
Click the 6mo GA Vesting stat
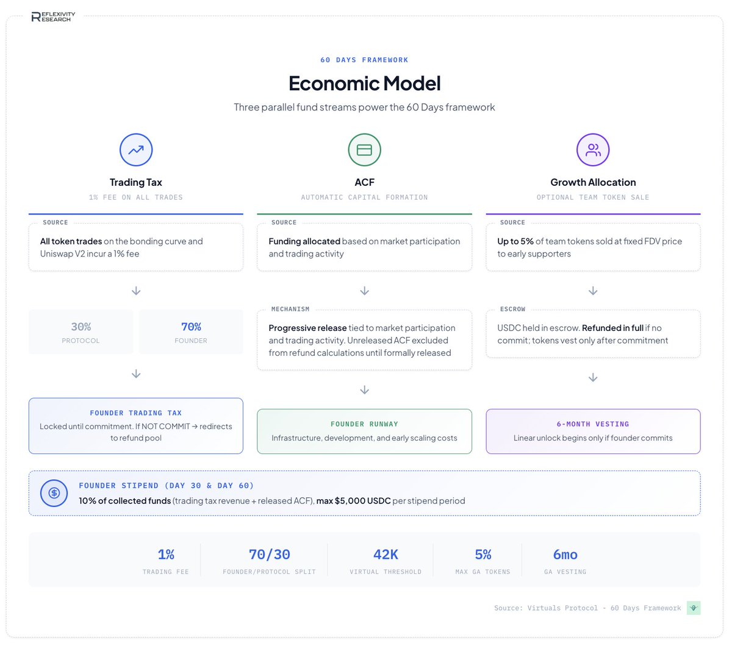tap(565, 561)
